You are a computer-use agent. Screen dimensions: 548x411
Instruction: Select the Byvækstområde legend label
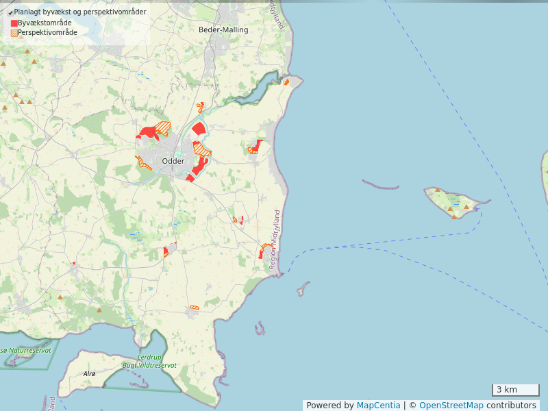point(45,23)
